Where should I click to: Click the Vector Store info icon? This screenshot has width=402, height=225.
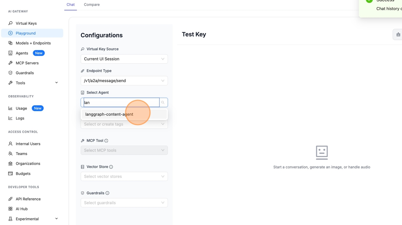pos(111,167)
